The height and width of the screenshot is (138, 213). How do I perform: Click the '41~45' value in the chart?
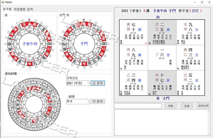[x=162, y=33]
